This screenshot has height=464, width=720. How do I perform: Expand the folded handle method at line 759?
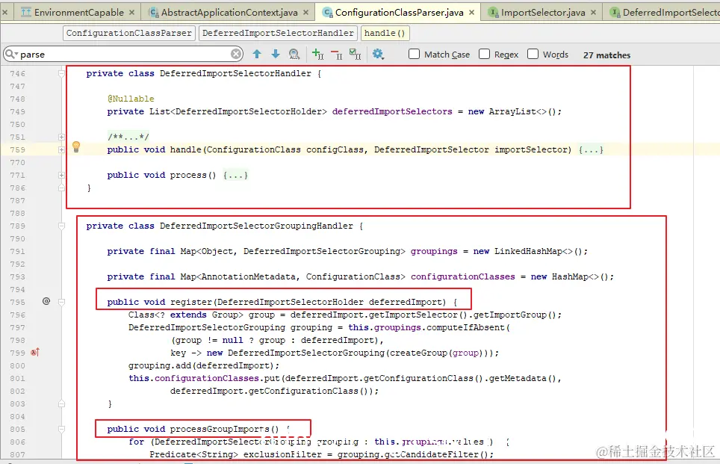[x=61, y=149]
